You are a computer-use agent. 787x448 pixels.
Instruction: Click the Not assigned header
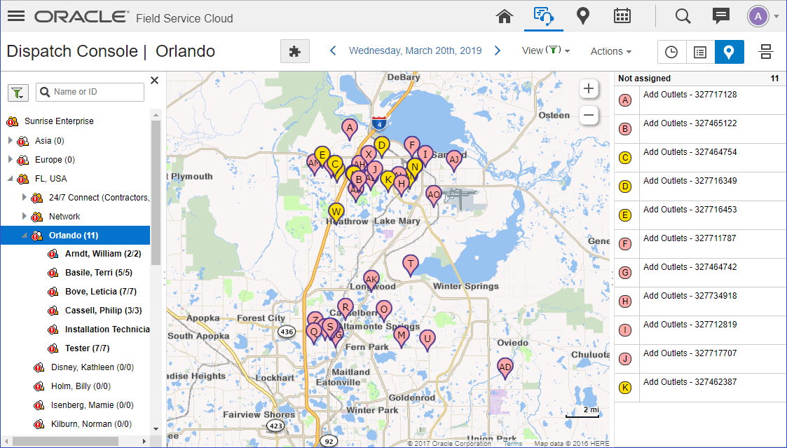pos(645,79)
